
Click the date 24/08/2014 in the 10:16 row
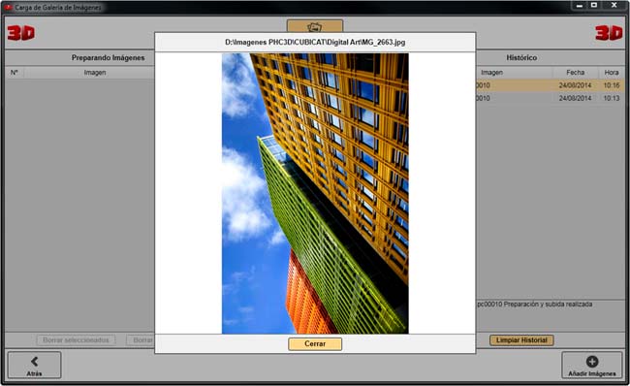tap(575, 85)
